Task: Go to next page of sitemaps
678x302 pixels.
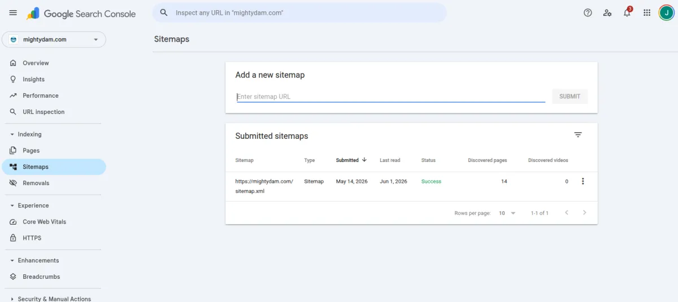Action: [585, 213]
